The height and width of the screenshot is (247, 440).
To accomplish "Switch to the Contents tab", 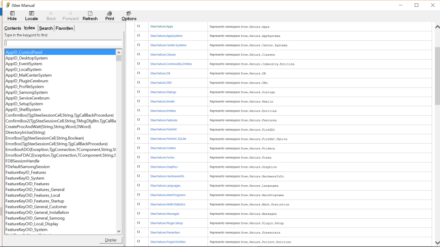I will 13,28.
